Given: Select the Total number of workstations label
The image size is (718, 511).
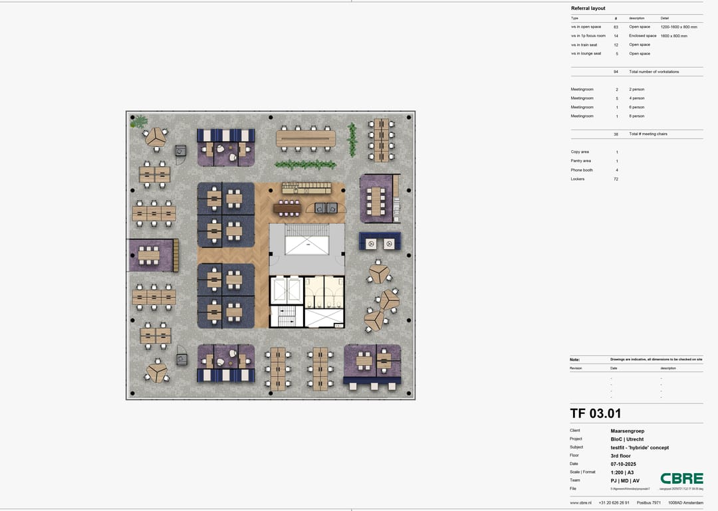Looking at the screenshot, I should (654, 72).
